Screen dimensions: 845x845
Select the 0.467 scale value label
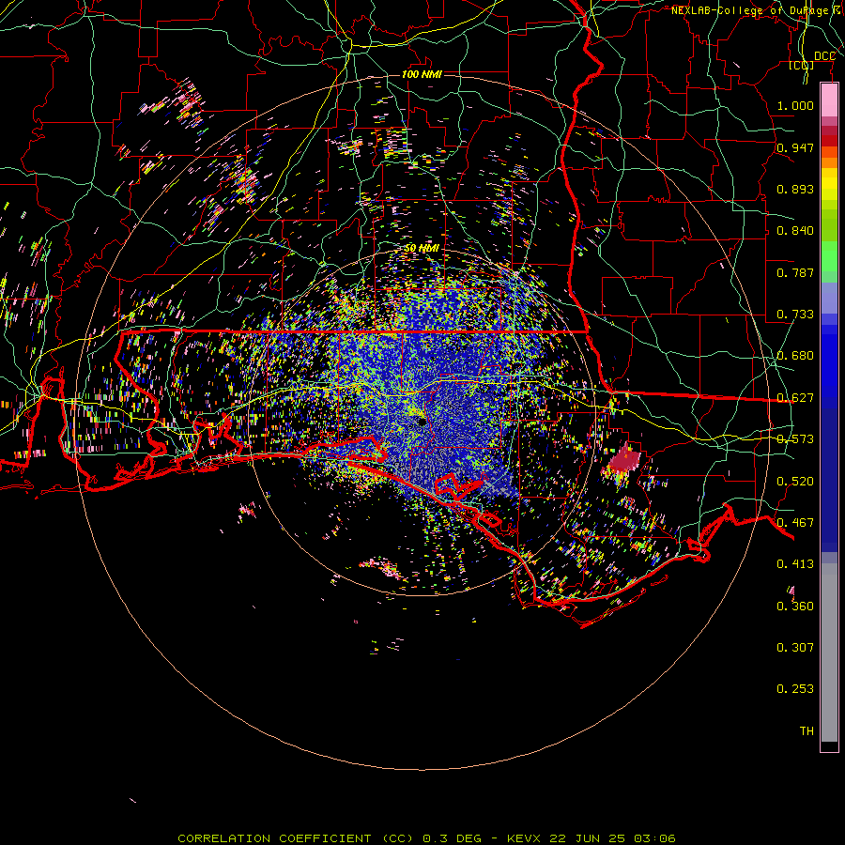click(795, 523)
